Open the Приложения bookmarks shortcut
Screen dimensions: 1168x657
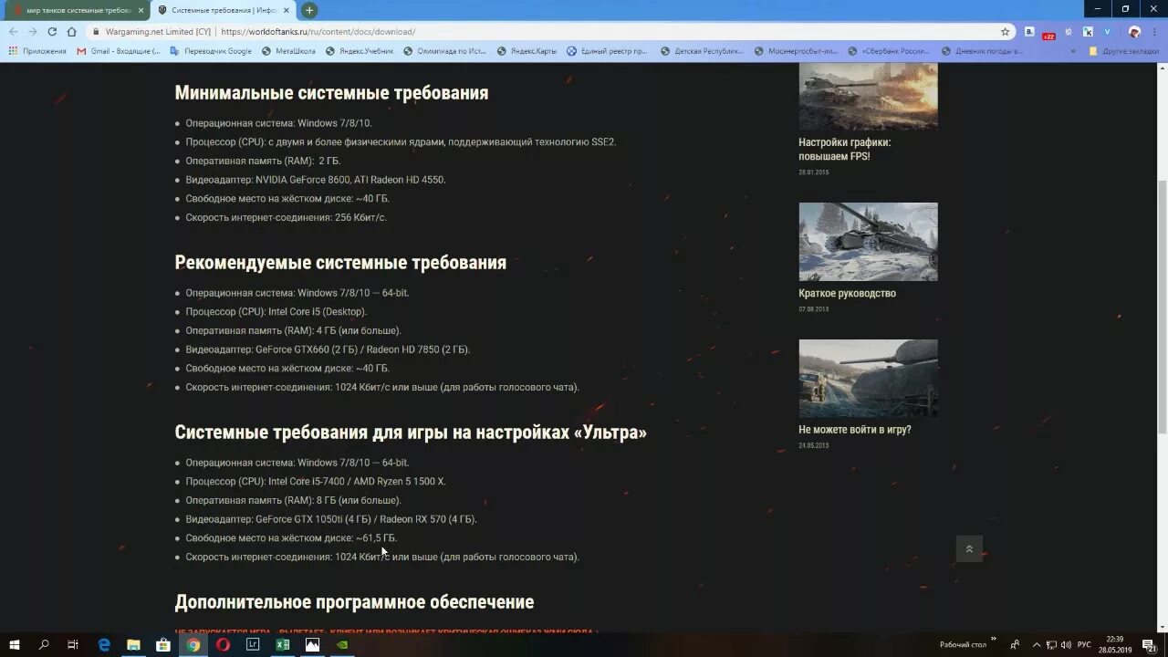[37, 51]
